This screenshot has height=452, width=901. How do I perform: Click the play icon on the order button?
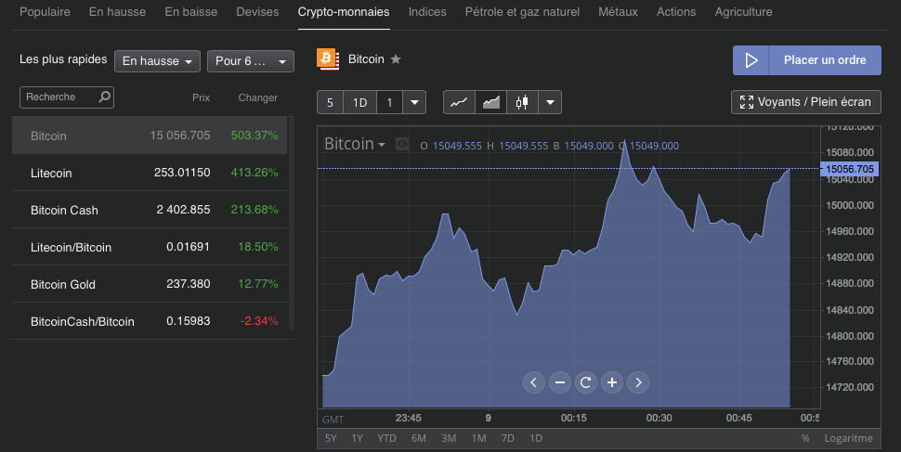[x=751, y=60]
